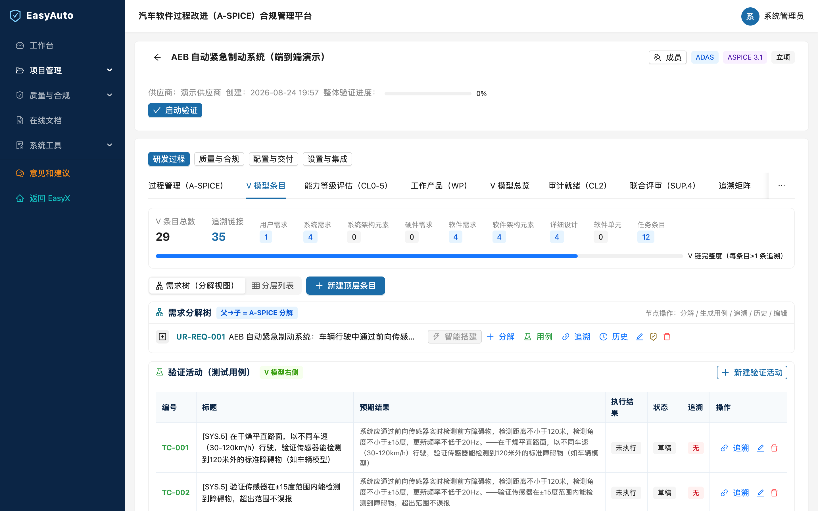This screenshot has width=818, height=511.
Task: Click 用例 flask action for UR-REQ-001
Action: [539, 337]
